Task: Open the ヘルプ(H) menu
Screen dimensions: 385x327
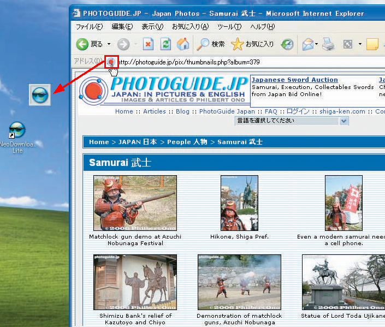Action: (x=262, y=27)
